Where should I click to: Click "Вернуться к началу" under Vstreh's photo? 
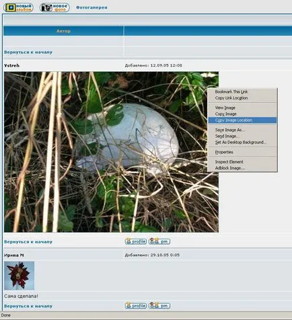pyautogui.click(x=28, y=242)
